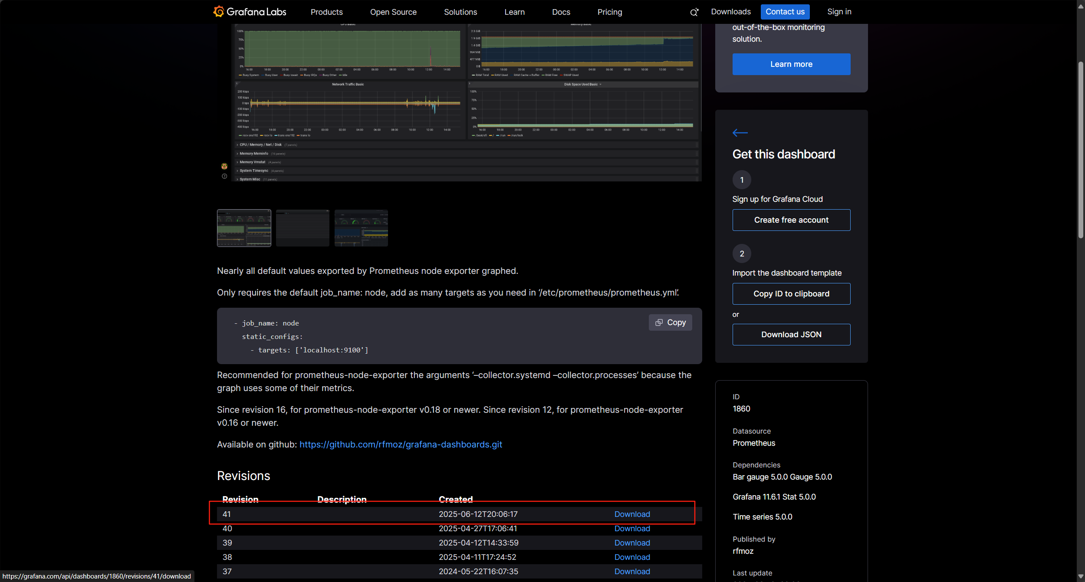Click the Prometheus datasource value
Viewport: 1085px width, 582px height.
[x=754, y=443]
